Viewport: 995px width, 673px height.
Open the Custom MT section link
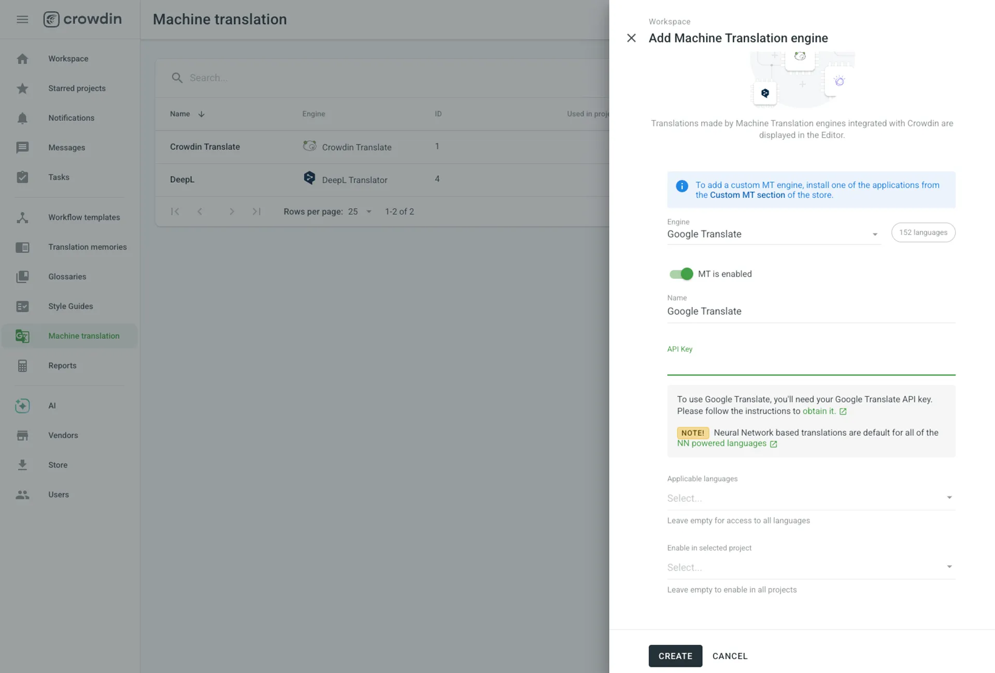coord(747,195)
